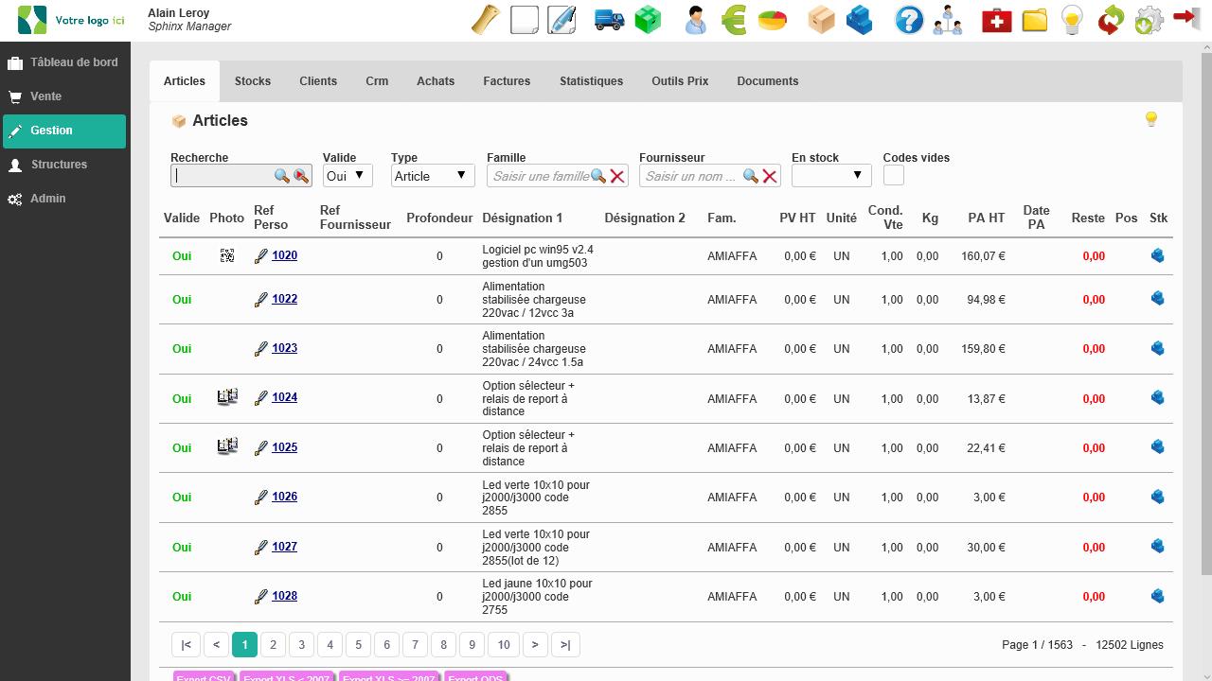Click the blue stacked blocks toolbar icon
The width and height of the screenshot is (1212, 681).
(x=859, y=20)
